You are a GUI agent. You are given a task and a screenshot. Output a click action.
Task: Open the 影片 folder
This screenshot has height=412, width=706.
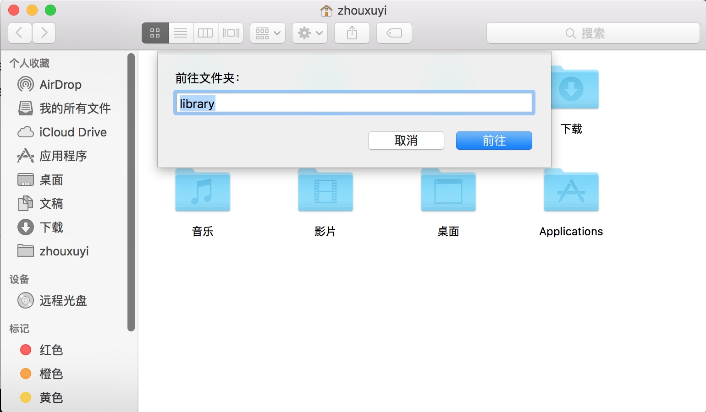(x=325, y=190)
